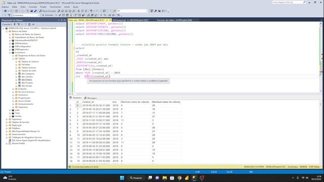The width and height of the screenshot is (324, 182).
Task: Click the wrench properties icon
Action: pyautogui.click(x=155, y=11)
